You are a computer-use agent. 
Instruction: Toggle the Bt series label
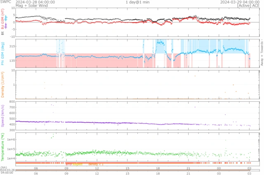tap(3, 31)
